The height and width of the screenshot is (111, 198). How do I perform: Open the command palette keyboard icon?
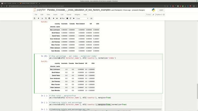[91, 18]
